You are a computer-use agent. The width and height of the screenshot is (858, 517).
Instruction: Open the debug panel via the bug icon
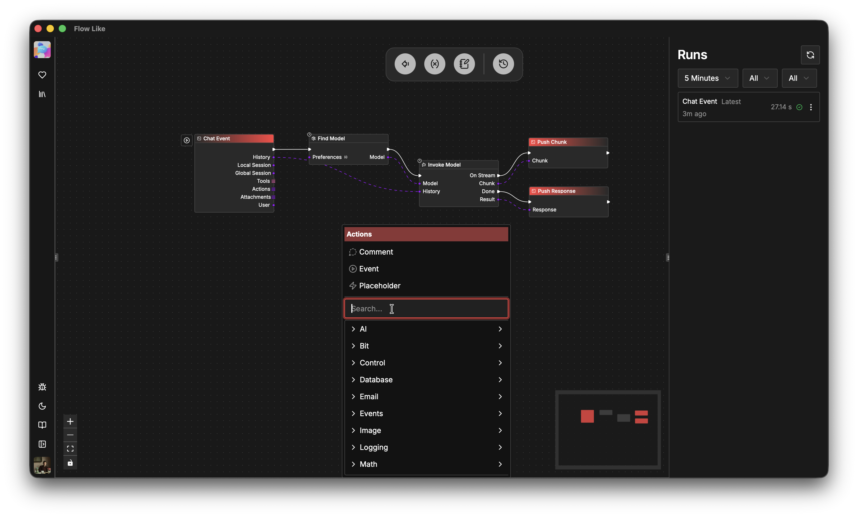coord(42,387)
